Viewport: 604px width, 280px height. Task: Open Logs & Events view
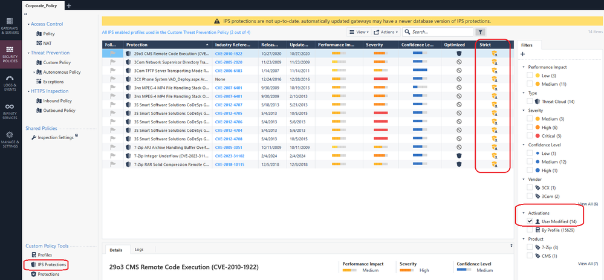[x=10, y=81]
